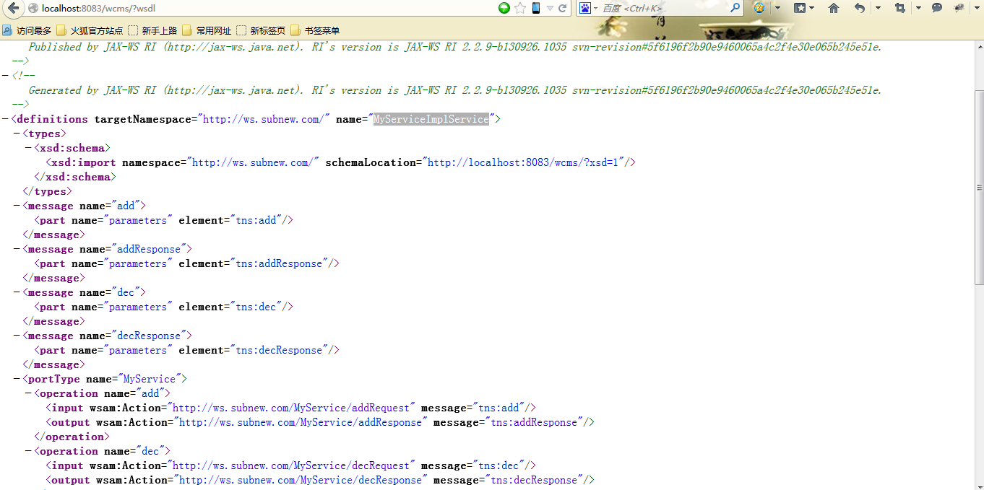Click the crop screenshot toolbar icon

coord(899,8)
